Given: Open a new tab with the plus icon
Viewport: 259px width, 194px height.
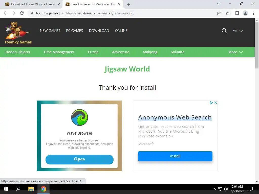Looking at the screenshot, I should (129, 4).
